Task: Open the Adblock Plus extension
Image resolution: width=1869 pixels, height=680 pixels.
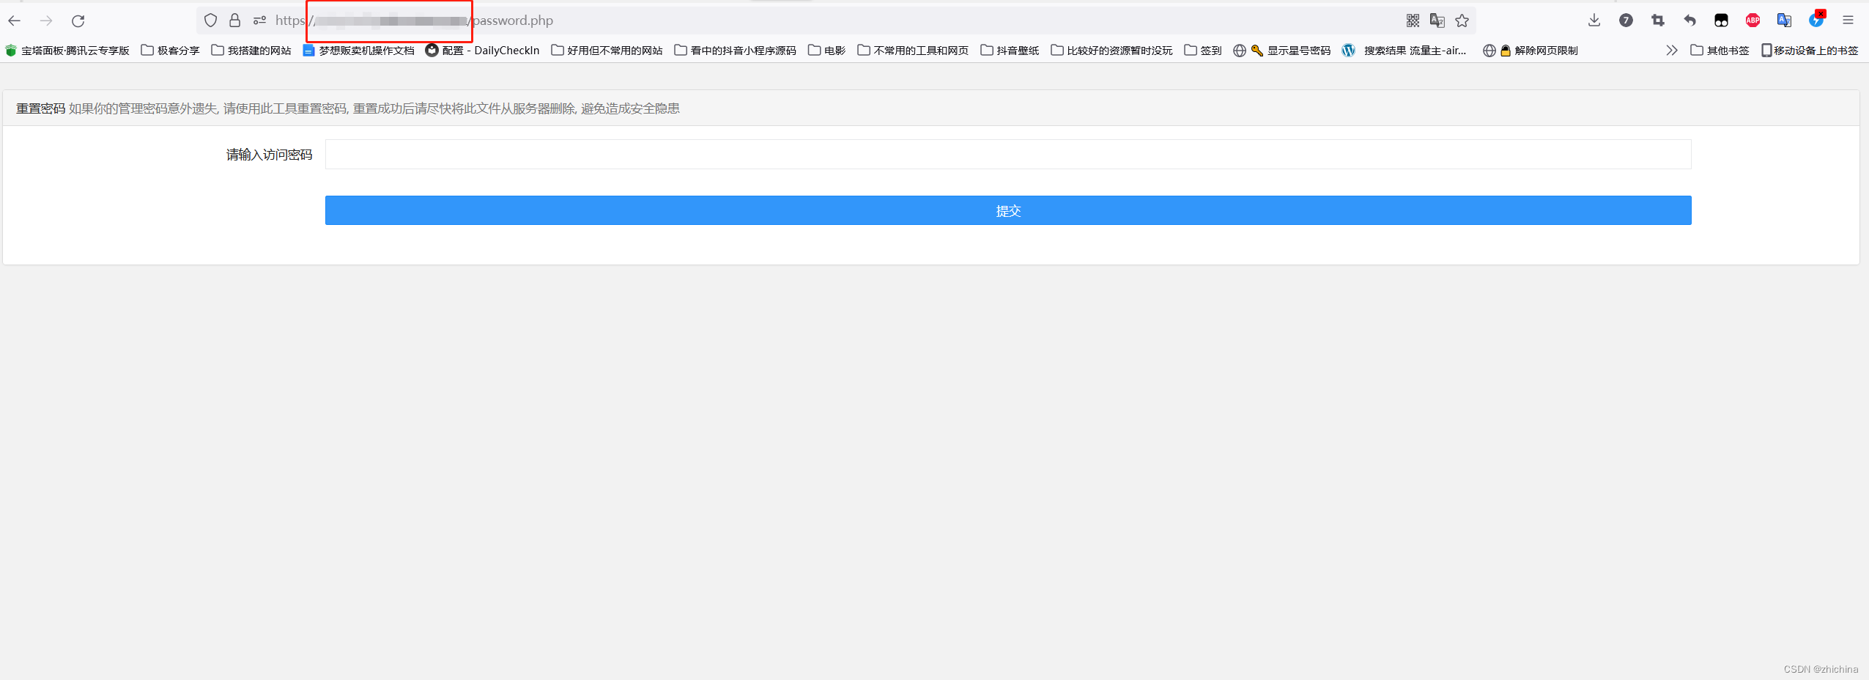Action: point(1753,21)
